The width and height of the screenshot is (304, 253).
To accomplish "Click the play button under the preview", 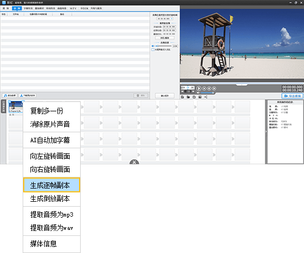I will click(x=199, y=88).
